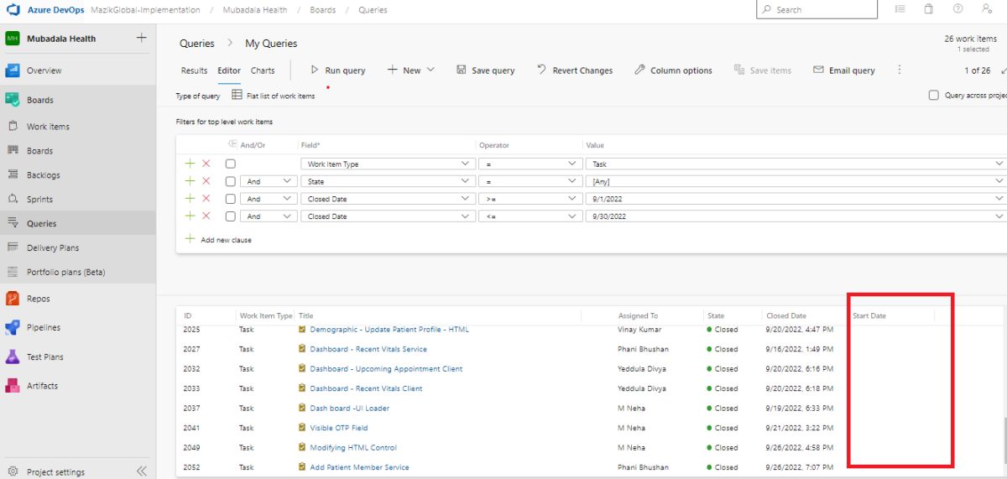Open And/Or dropdown for State row
Screen dimensions: 1007x479
coord(269,181)
